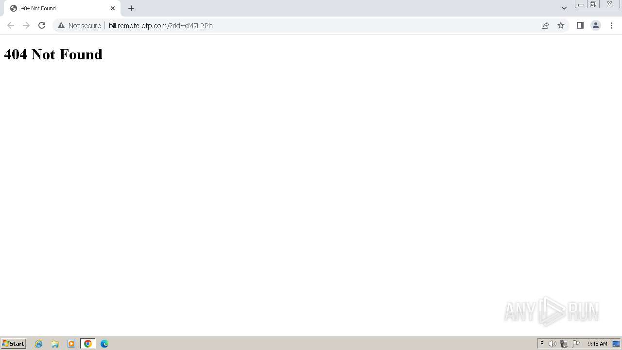This screenshot has width=622, height=350.
Task: Select the 404 Not Found tab
Action: click(x=62, y=8)
